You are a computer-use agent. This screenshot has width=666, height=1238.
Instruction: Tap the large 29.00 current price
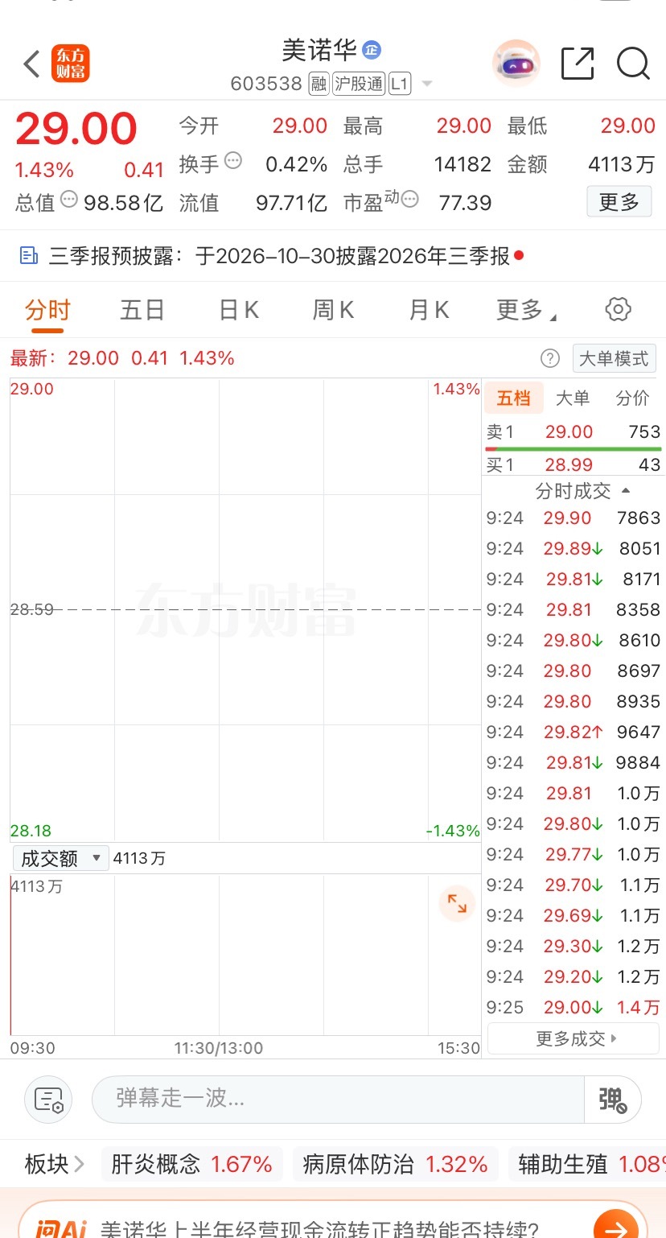(76, 129)
